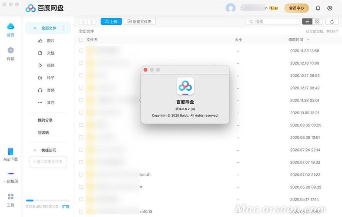Image resolution: width=342 pixels, height=217 pixels.
Task: Click the Bt 种子 torrent icon
Action: point(40,78)
